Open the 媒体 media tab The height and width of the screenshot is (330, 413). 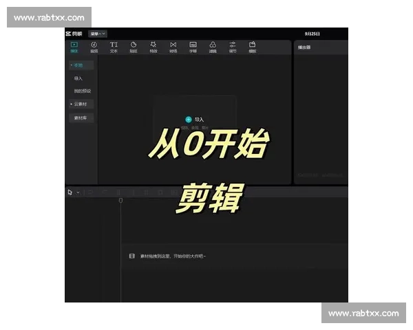point(74,47)
